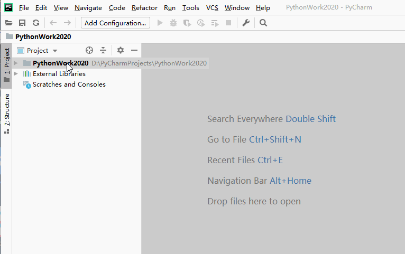The height and width of the screenshot is (254, 405).
Task: Click the Forward navigation arrow
Action: pos(67,23)
